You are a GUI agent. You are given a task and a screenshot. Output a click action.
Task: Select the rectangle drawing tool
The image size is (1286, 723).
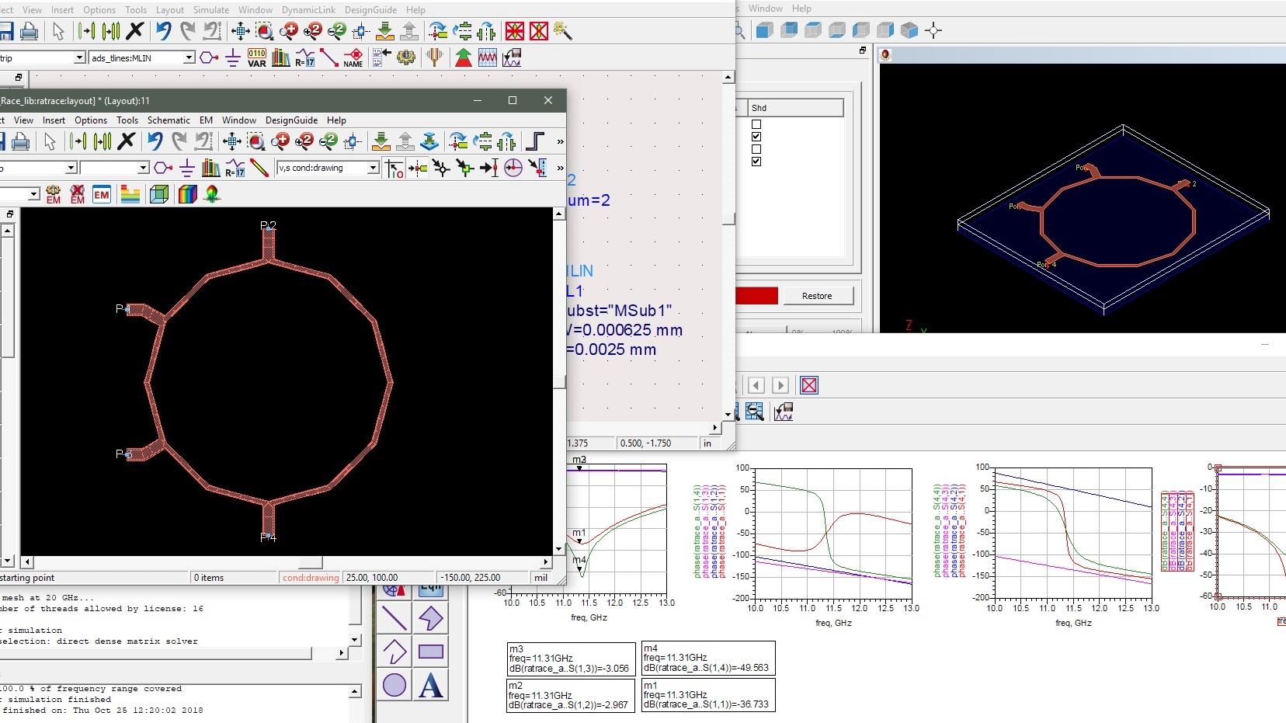pos(432,652)
